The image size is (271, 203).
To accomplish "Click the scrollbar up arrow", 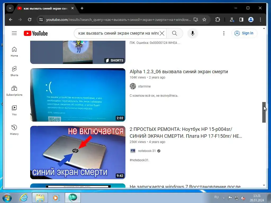I will click(x=264, y=28).
